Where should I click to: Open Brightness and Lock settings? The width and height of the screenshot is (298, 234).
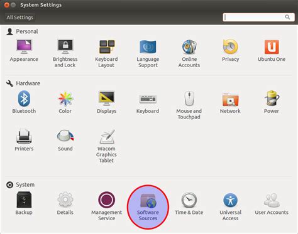coord(65,53)
